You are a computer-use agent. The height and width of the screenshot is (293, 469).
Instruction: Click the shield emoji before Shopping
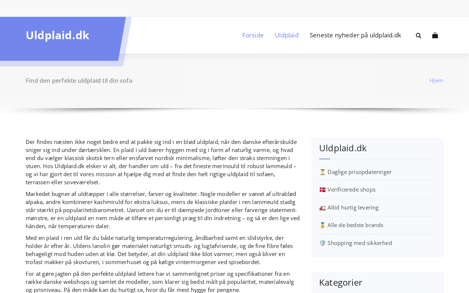322,243
